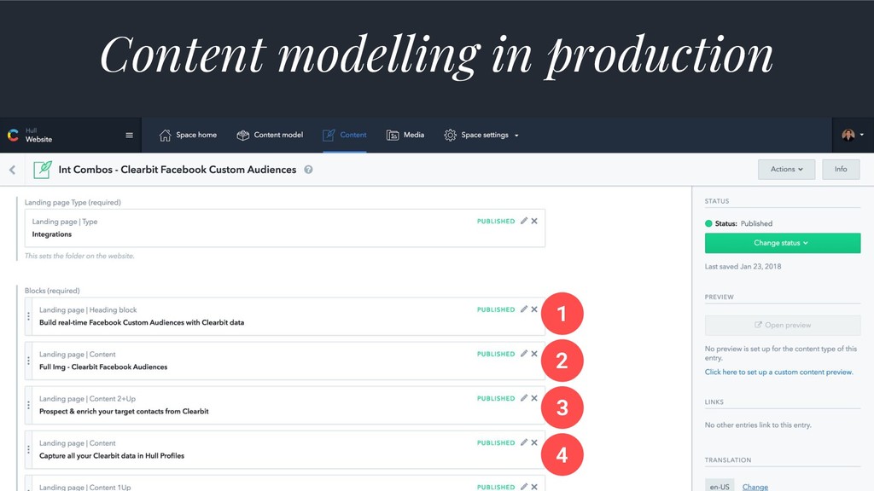
Task: Grab the drag handle of Capture all row
Action: point(28,449)
